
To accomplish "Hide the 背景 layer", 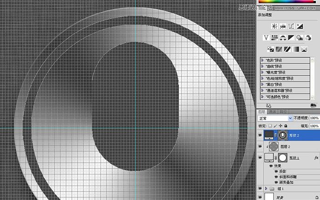I will pos(260,197).
